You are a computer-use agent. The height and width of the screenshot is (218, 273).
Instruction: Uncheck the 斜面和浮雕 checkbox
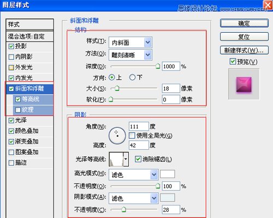click(11, 89)
